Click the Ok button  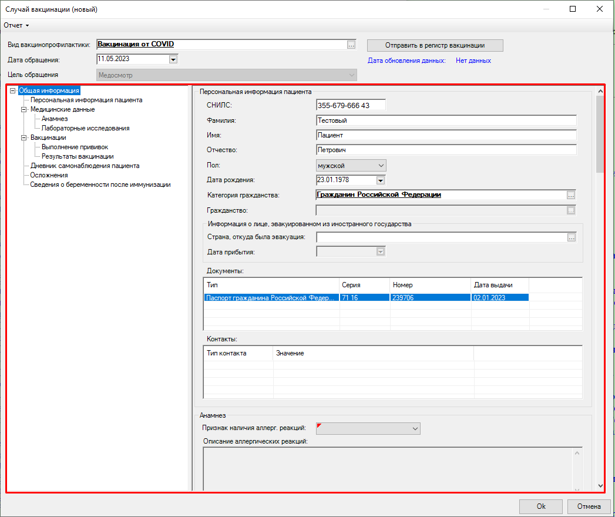[x=541, y=506]
